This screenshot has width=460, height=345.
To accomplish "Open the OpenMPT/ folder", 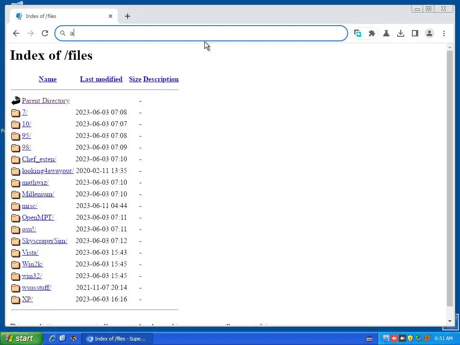I will point(38,217).
